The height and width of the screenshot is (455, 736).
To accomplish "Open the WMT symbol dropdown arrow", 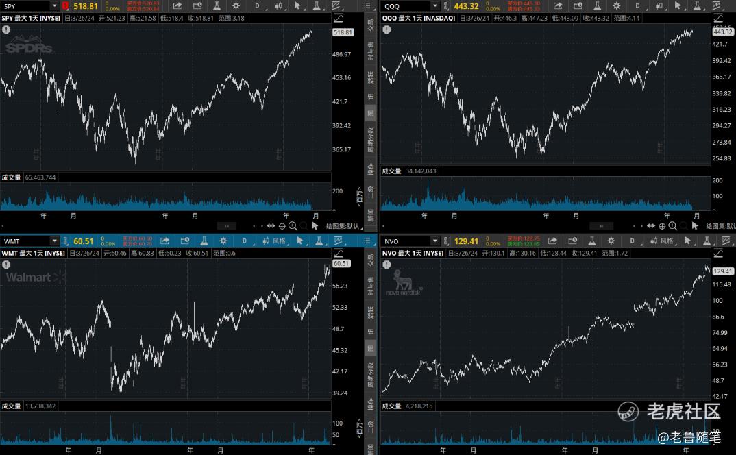I will coord(54,241).
